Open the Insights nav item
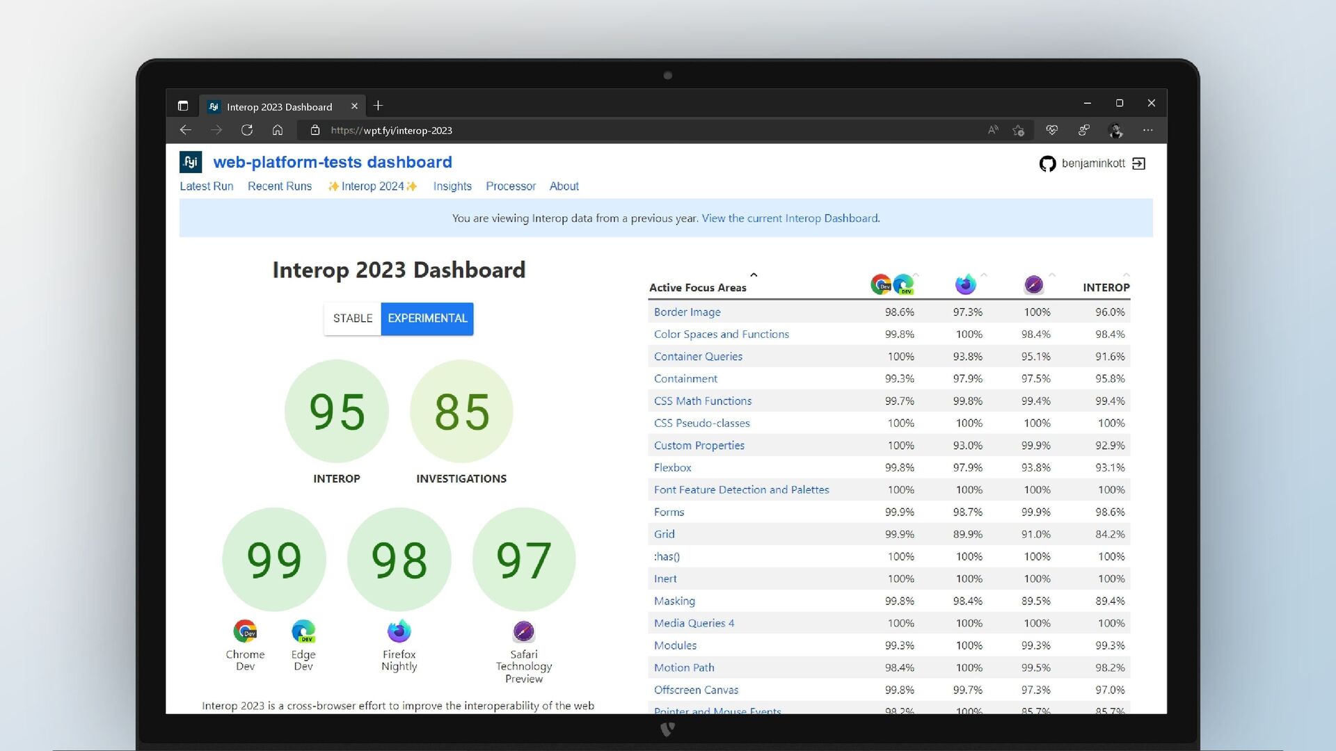This screenshot has height=751, width=1336. point(452,186)
